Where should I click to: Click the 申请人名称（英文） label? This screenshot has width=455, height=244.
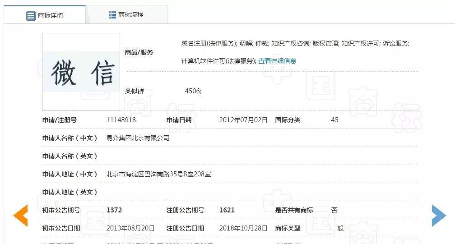[x=70, y=156]
